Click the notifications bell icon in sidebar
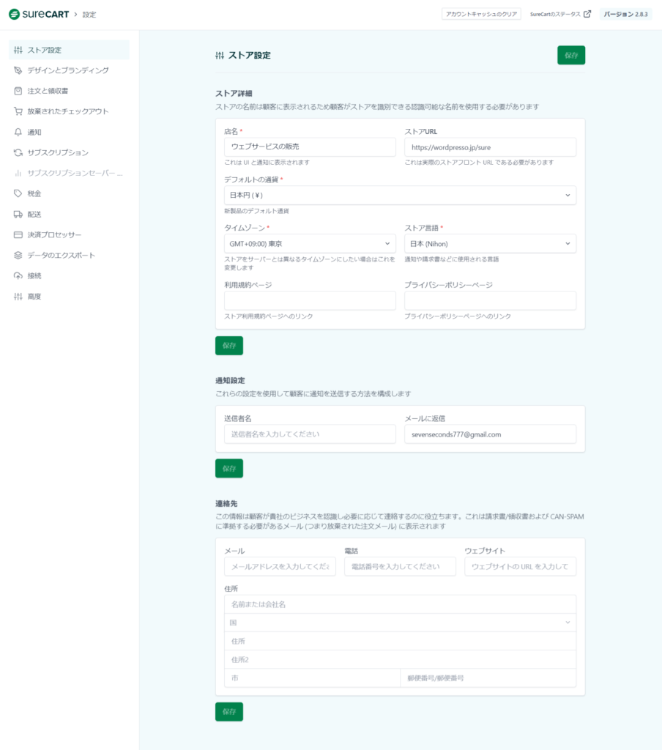The width and height of the screenshot is (662, 750). pyautogui.click(x=18, y=132)
